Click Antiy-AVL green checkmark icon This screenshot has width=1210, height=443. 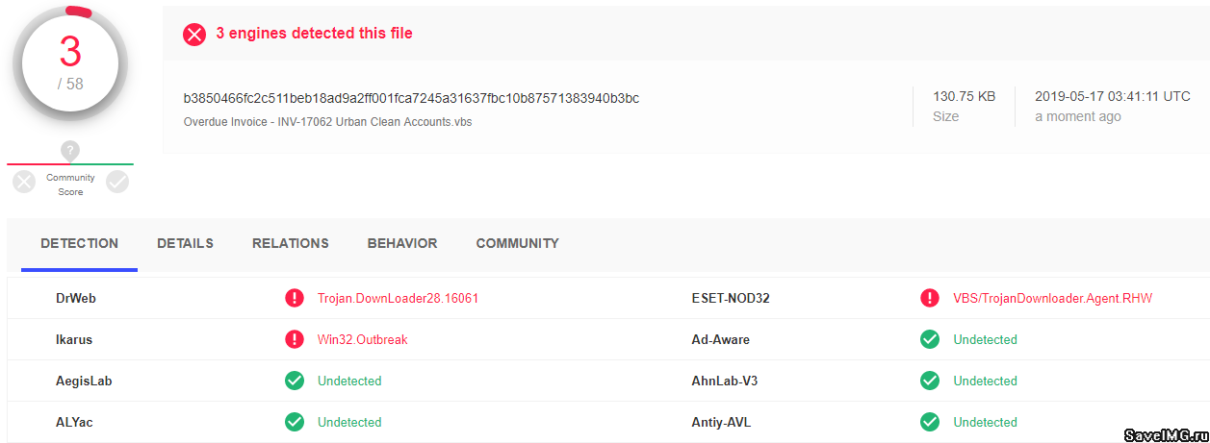930,422
